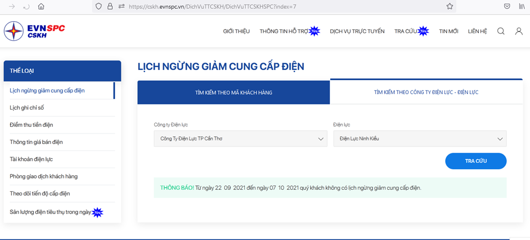Open Sản lượng điện tiêu thụ trong ngày link

click(51, 212)
